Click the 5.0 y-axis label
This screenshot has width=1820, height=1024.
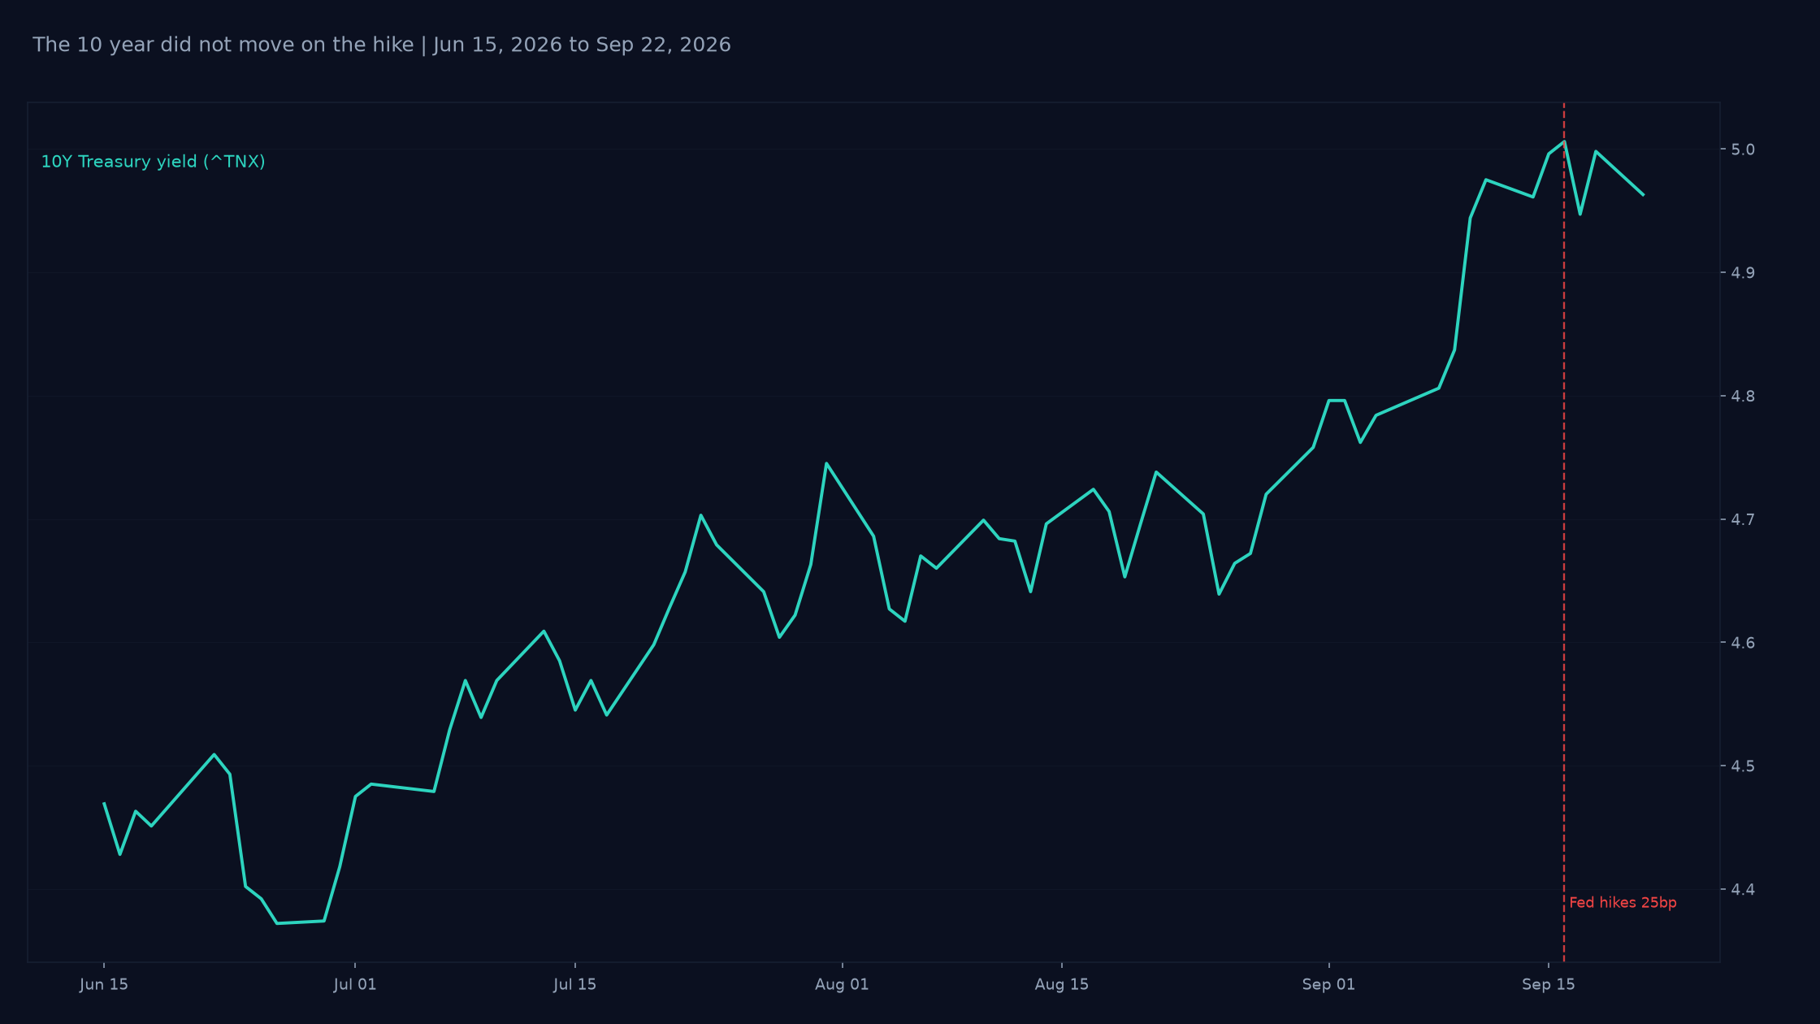pyautogui.click(x=1743, y=150)
